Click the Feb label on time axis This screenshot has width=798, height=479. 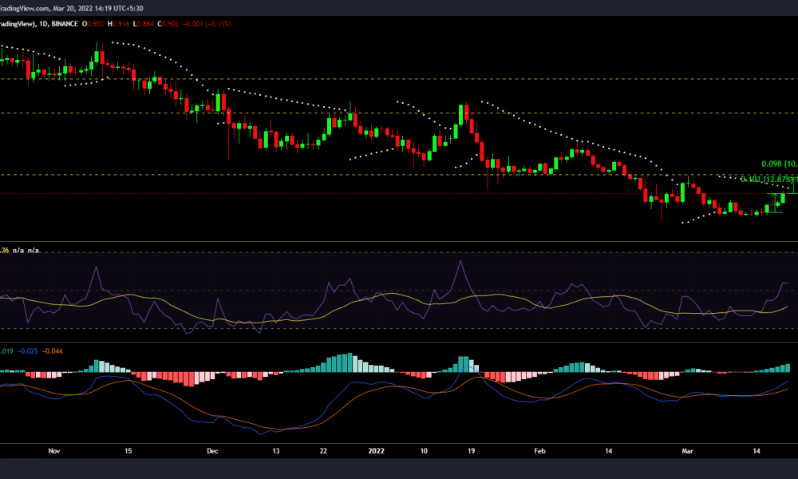click(540, 451)
